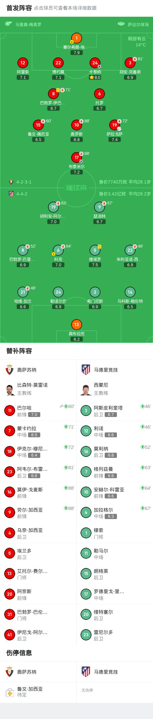Screen dimensions: 153x719
Task: Select substitute 11 巴尔哈 row
Action: (x=38, y=411)
